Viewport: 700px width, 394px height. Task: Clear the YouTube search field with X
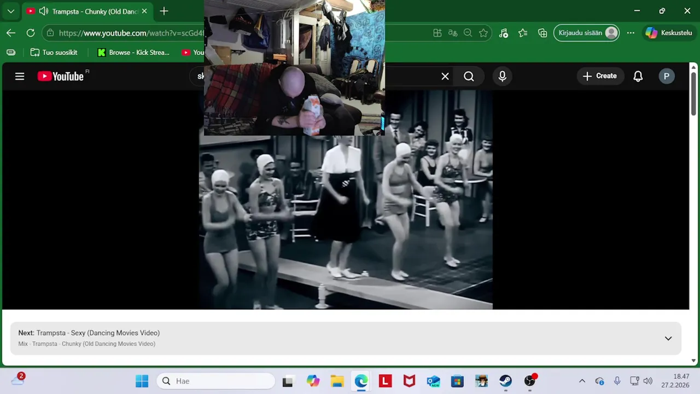(445, 77)
